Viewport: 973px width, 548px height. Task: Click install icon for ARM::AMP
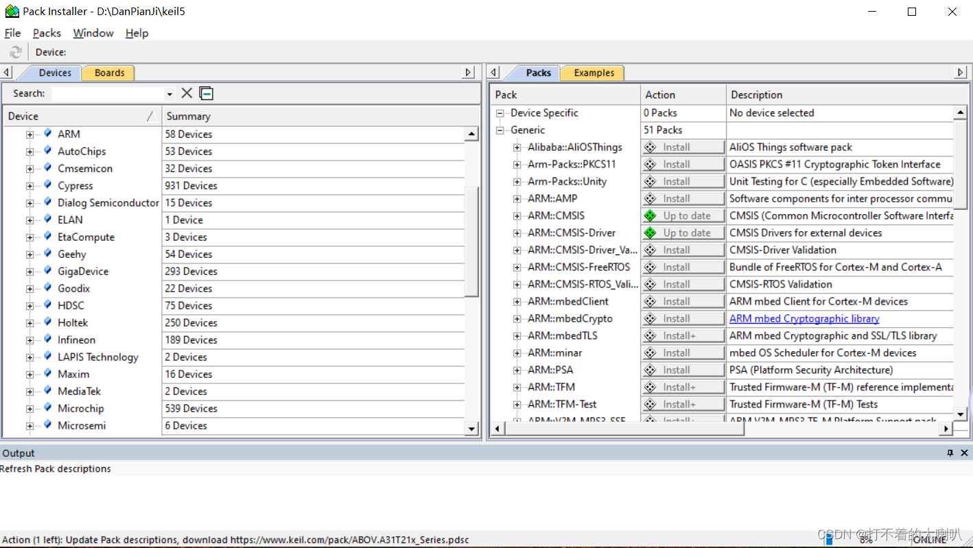[x=650, y=198]
